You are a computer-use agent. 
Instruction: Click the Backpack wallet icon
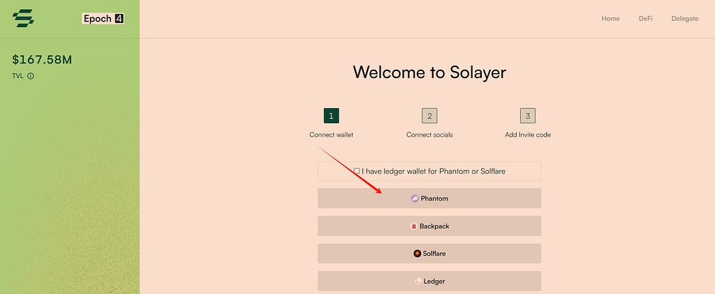(x=414, y=226)
